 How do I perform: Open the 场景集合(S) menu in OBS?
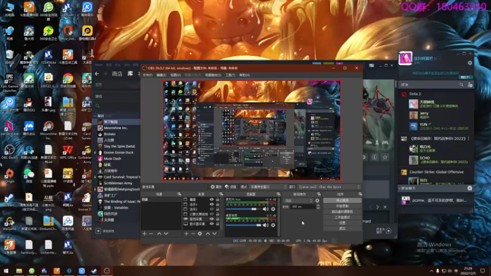[x=213, y=75]
